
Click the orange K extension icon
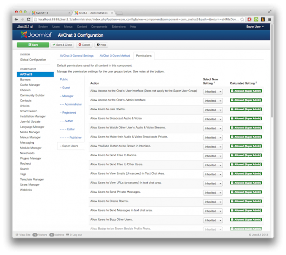pyautogui.click(x=263, y=20)
